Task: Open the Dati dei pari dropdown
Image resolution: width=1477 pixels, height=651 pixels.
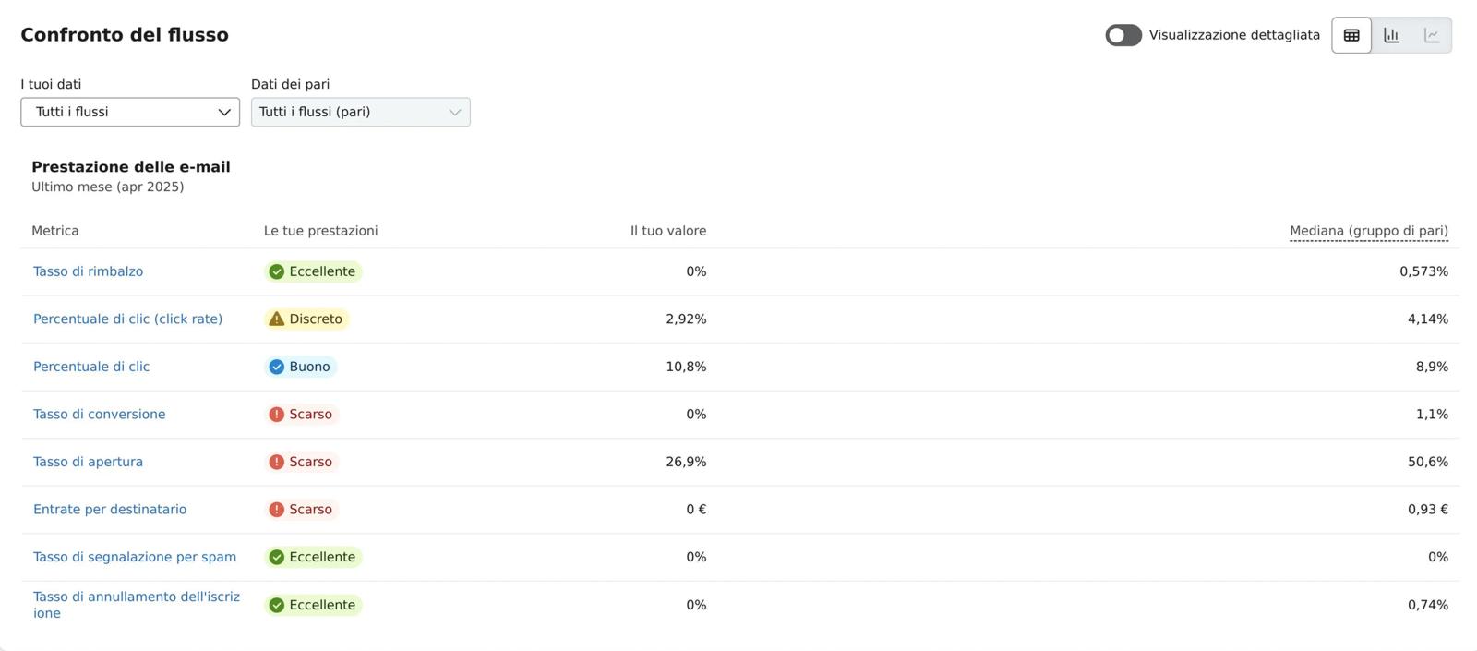Action: pyautogui.click(x=361, y=112)
